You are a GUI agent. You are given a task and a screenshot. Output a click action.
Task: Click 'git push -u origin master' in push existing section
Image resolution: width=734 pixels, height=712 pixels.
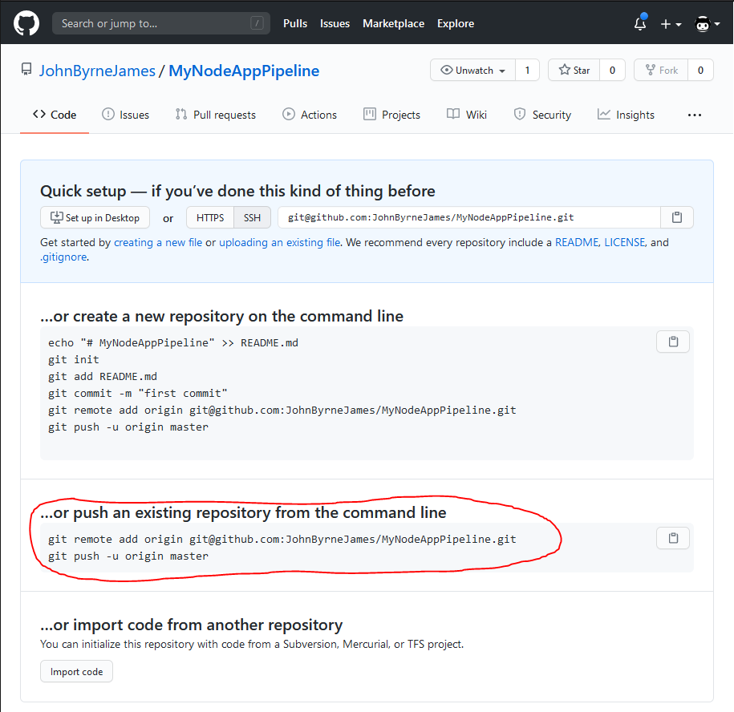click(x=128, y=556)
